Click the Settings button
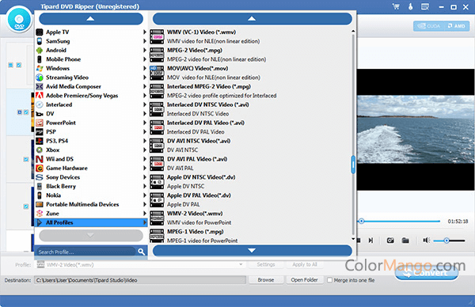Viewport: 475px width, 307px height. click(x=266, y=264)
